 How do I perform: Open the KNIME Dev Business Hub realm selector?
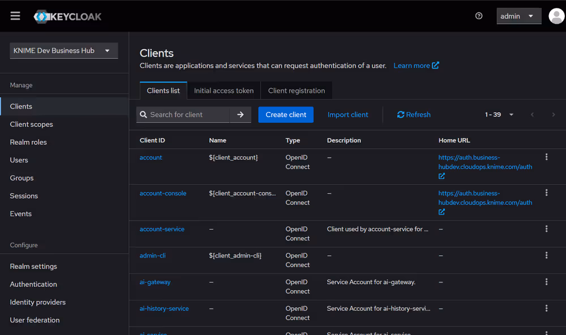tap(63, 50)
